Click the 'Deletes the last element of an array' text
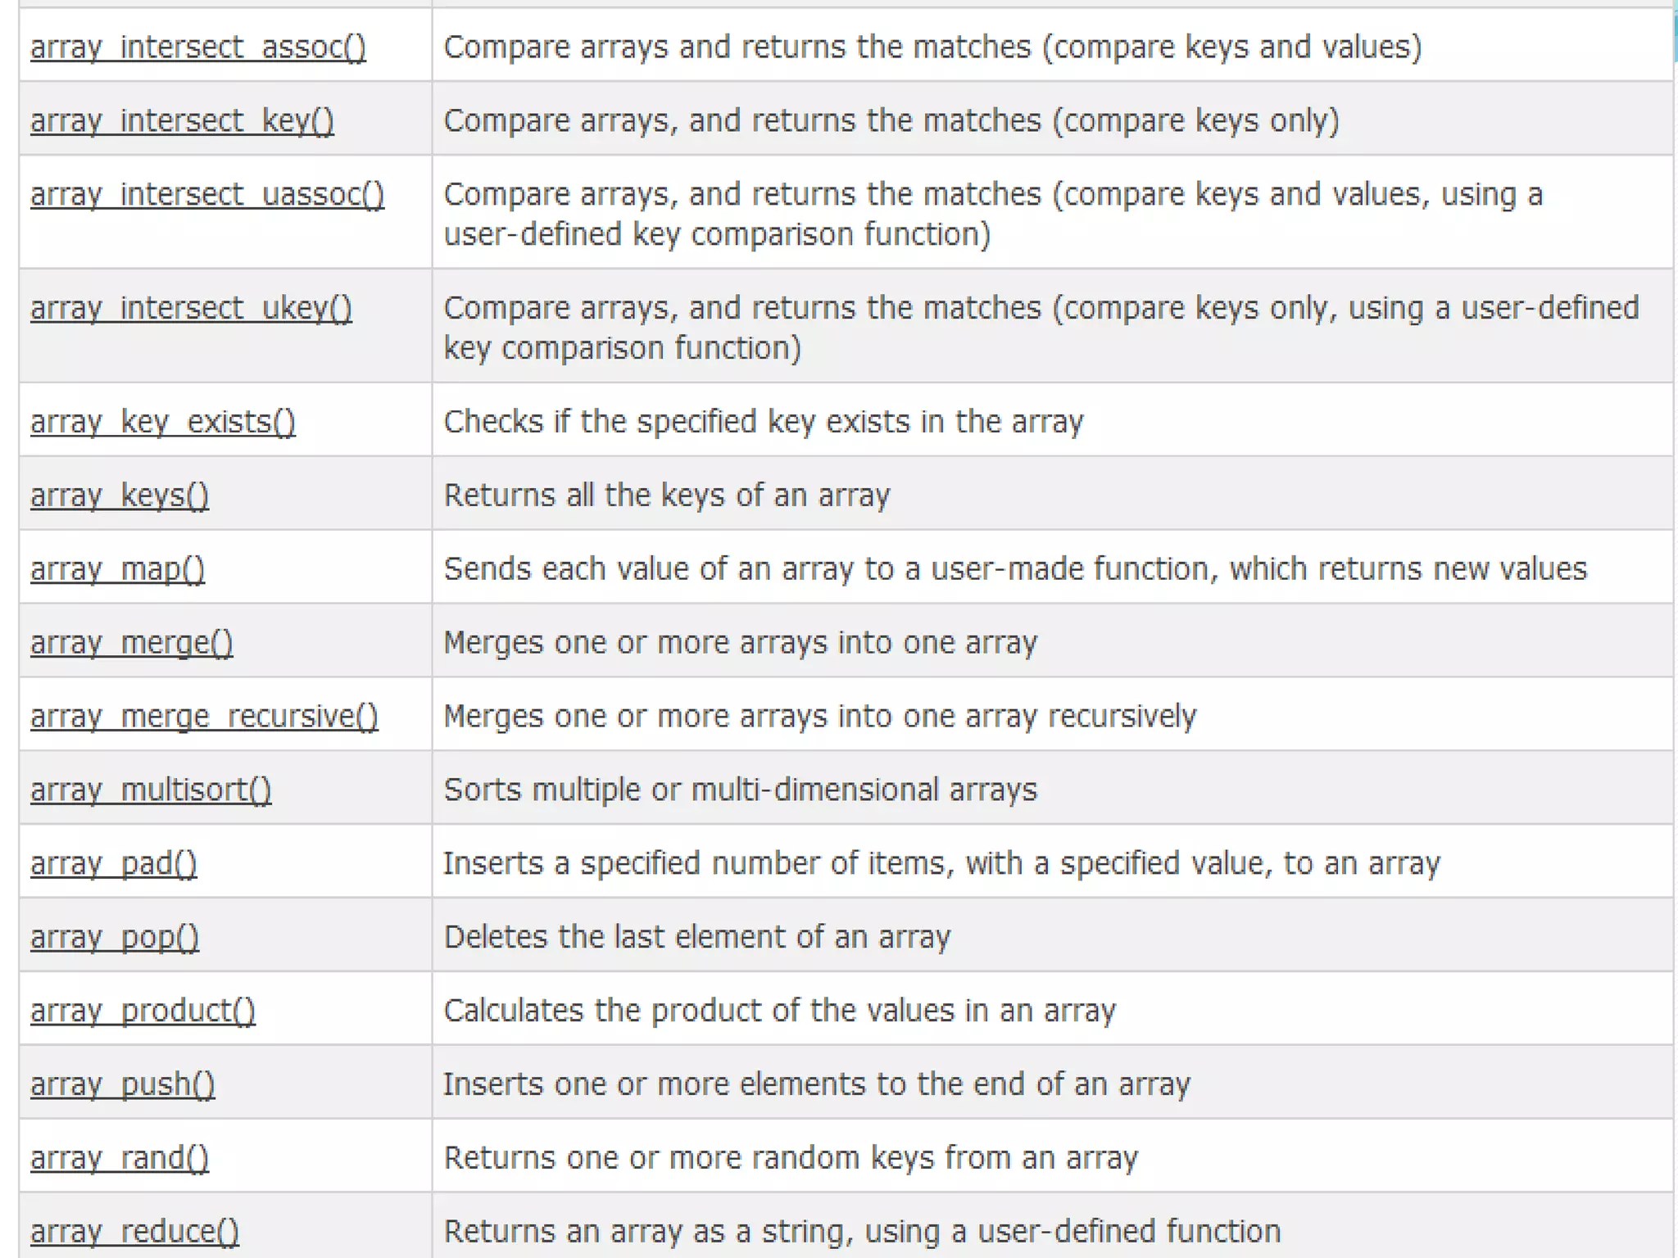 click(696, 938)
